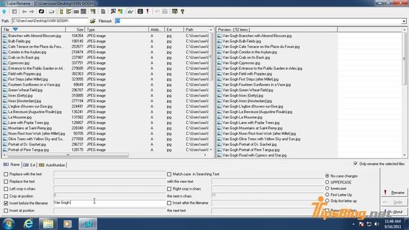
Task: Click the red exclamation rename toolbar icon
Action: click(x=148, y=11)
